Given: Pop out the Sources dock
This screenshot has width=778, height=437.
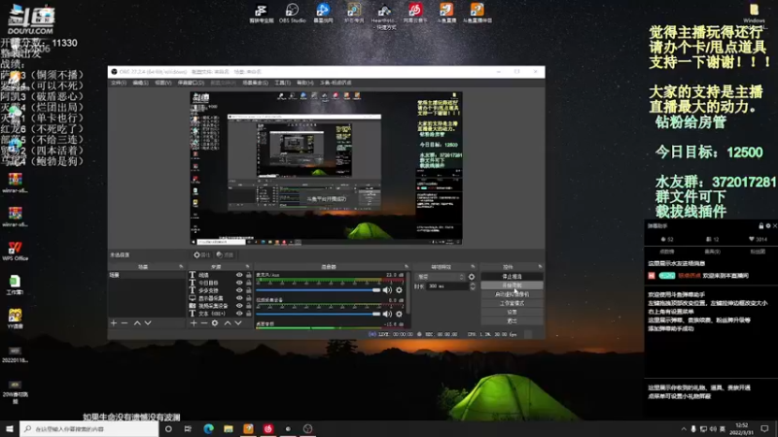Looking at the screenshot, I should coord(248,267).
